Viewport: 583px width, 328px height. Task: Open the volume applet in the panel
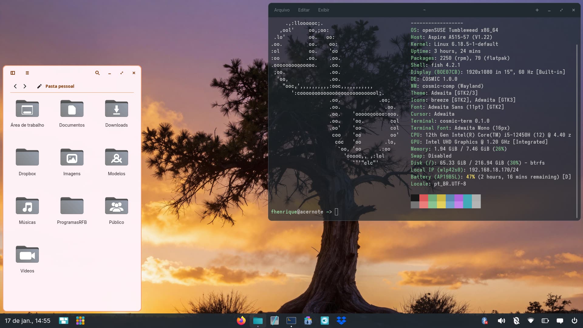(x=501, y=321)
